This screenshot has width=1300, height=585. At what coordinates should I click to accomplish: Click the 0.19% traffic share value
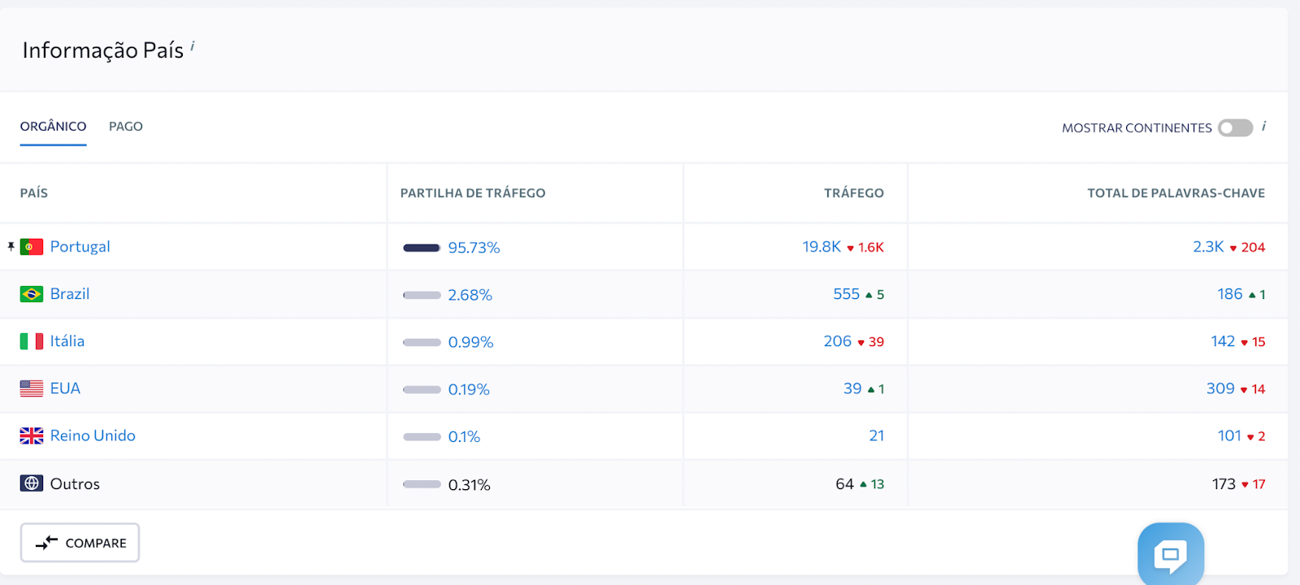coord(469,389)
